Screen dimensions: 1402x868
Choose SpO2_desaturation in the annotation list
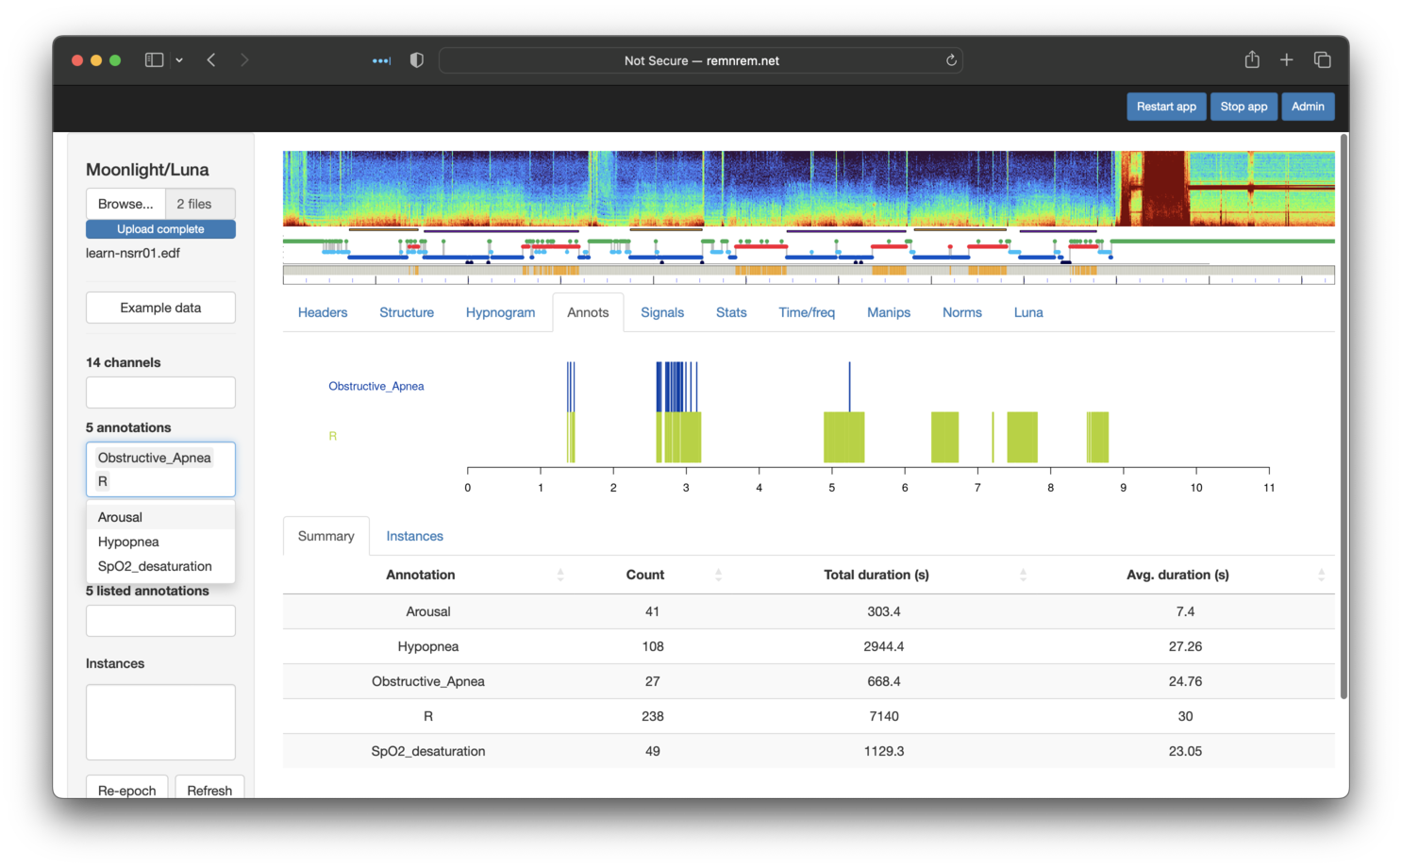pyautogui.click(x=155, y=566)
